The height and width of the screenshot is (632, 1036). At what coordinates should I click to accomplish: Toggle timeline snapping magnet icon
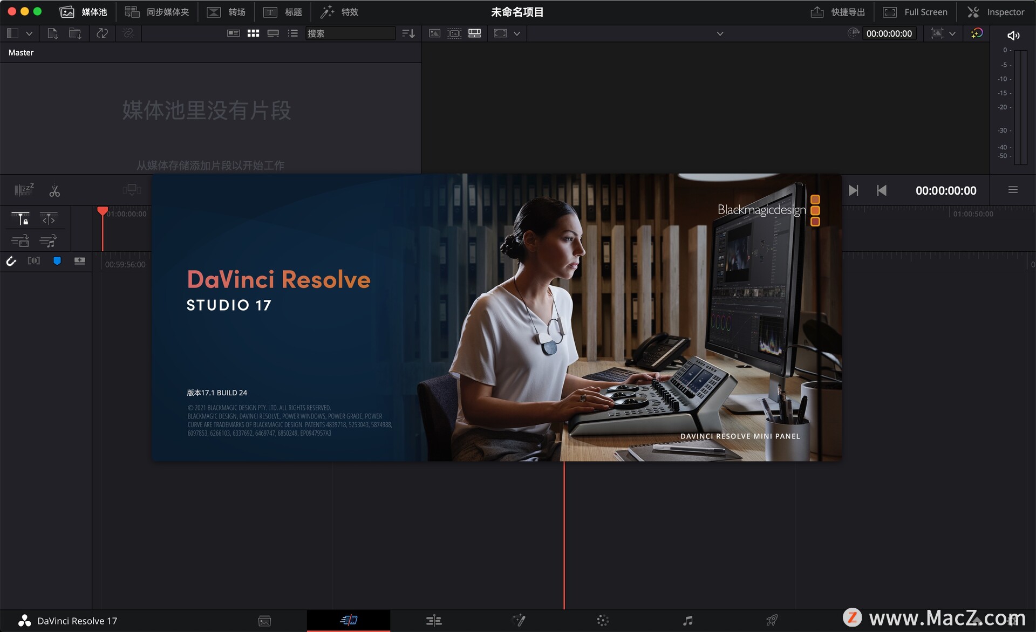point(11,262)
